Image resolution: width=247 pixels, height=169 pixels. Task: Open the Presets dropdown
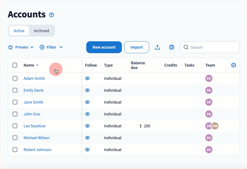click(x=21, y=47)
